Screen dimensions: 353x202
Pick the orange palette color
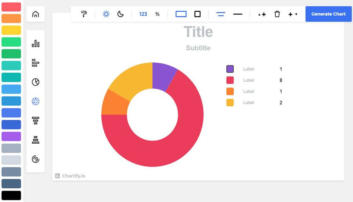(11, 18)
